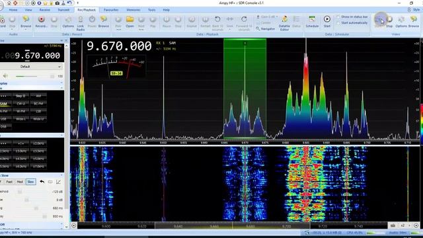Select BC-FM demodulation mode

[38, 104]
